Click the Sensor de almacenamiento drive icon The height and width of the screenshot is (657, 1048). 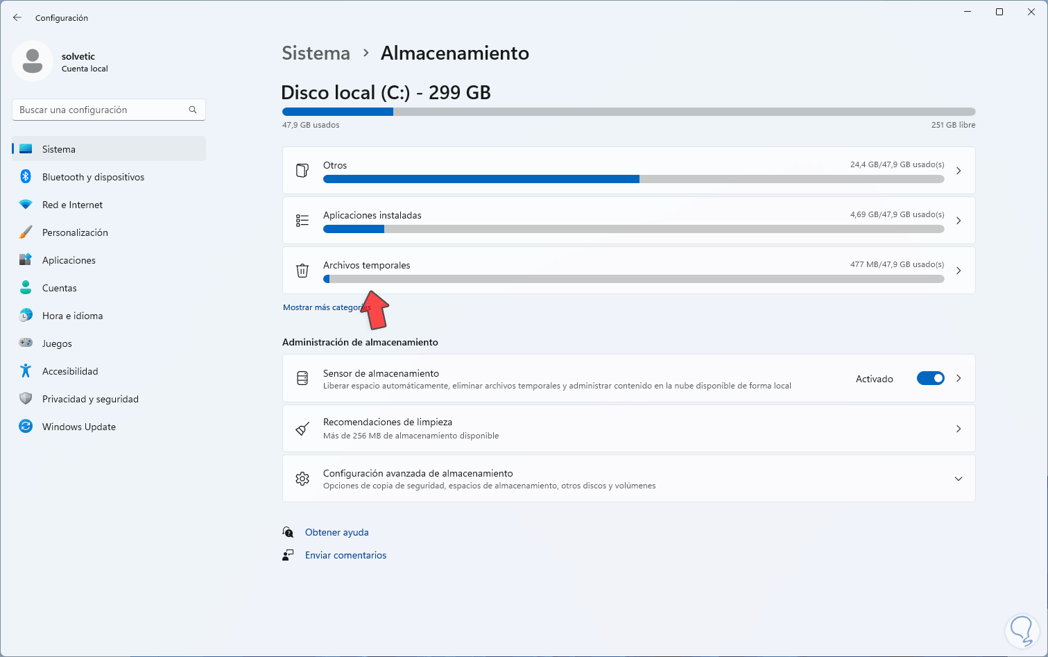click(302, 378)
